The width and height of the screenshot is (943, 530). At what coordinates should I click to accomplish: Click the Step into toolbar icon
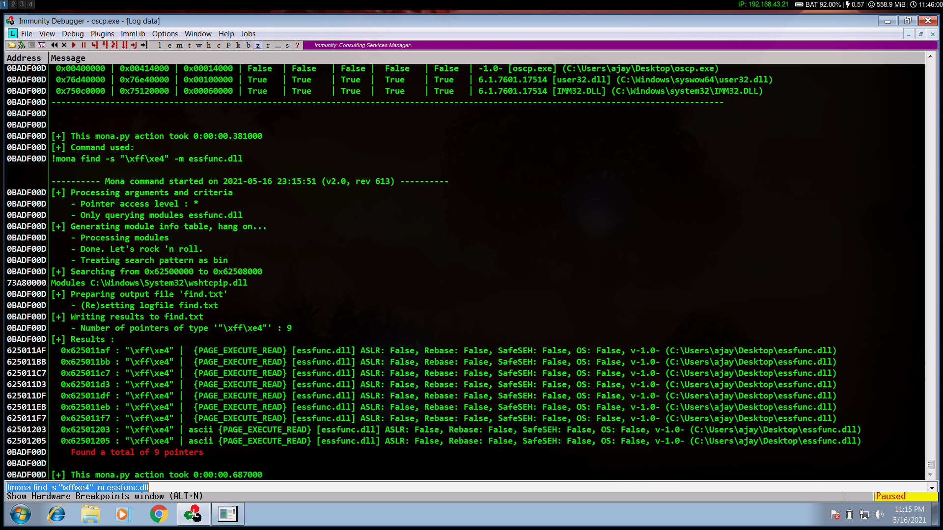click(94, 45)
